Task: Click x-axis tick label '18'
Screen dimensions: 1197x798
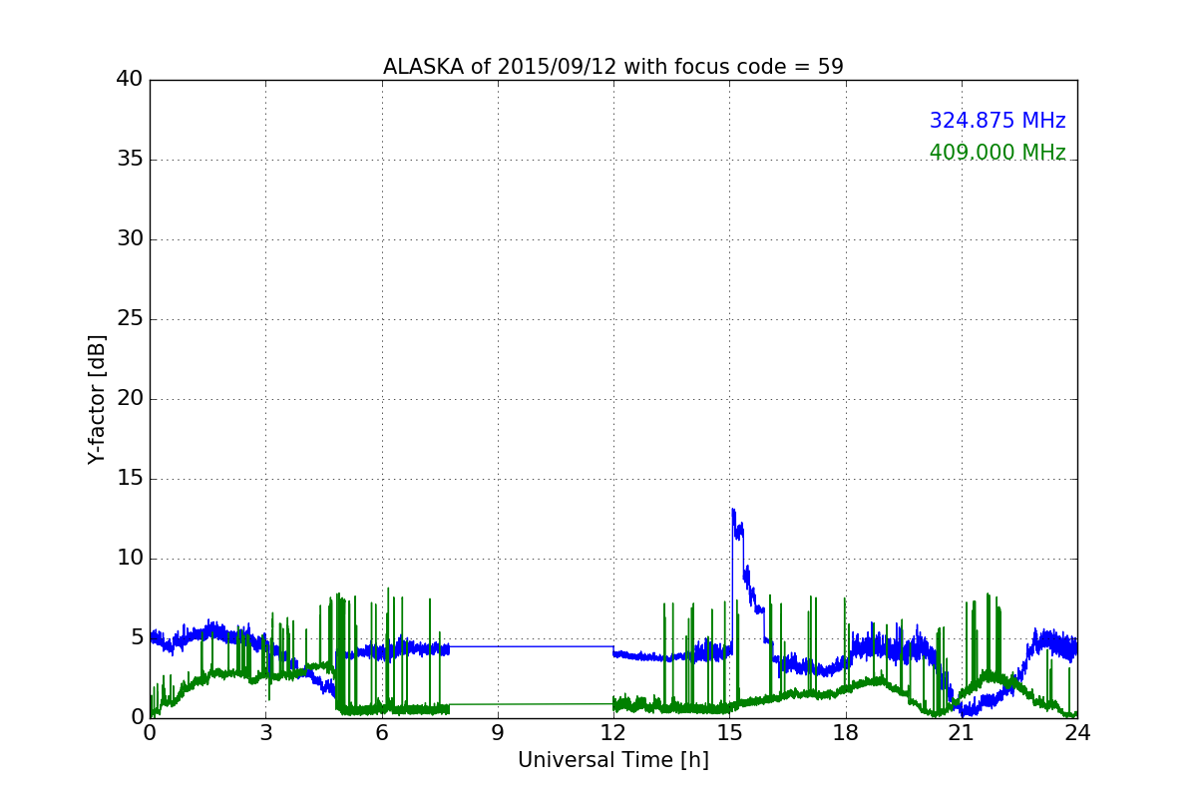Action: (x=846, y=732)
